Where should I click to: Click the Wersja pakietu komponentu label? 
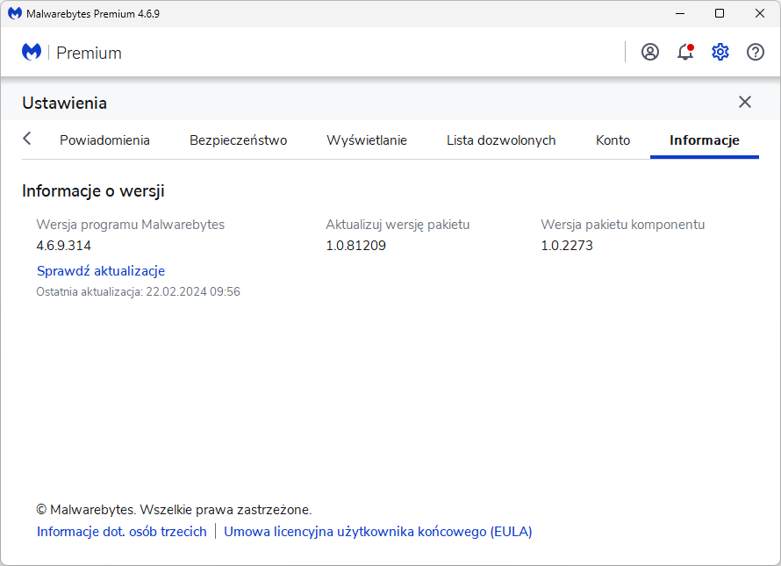click(623, 225)
